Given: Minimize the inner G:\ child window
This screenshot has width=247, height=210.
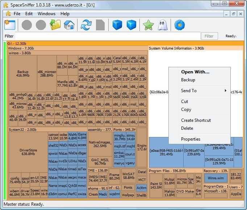Looking at the screenshot, I should tap(226, 14).
